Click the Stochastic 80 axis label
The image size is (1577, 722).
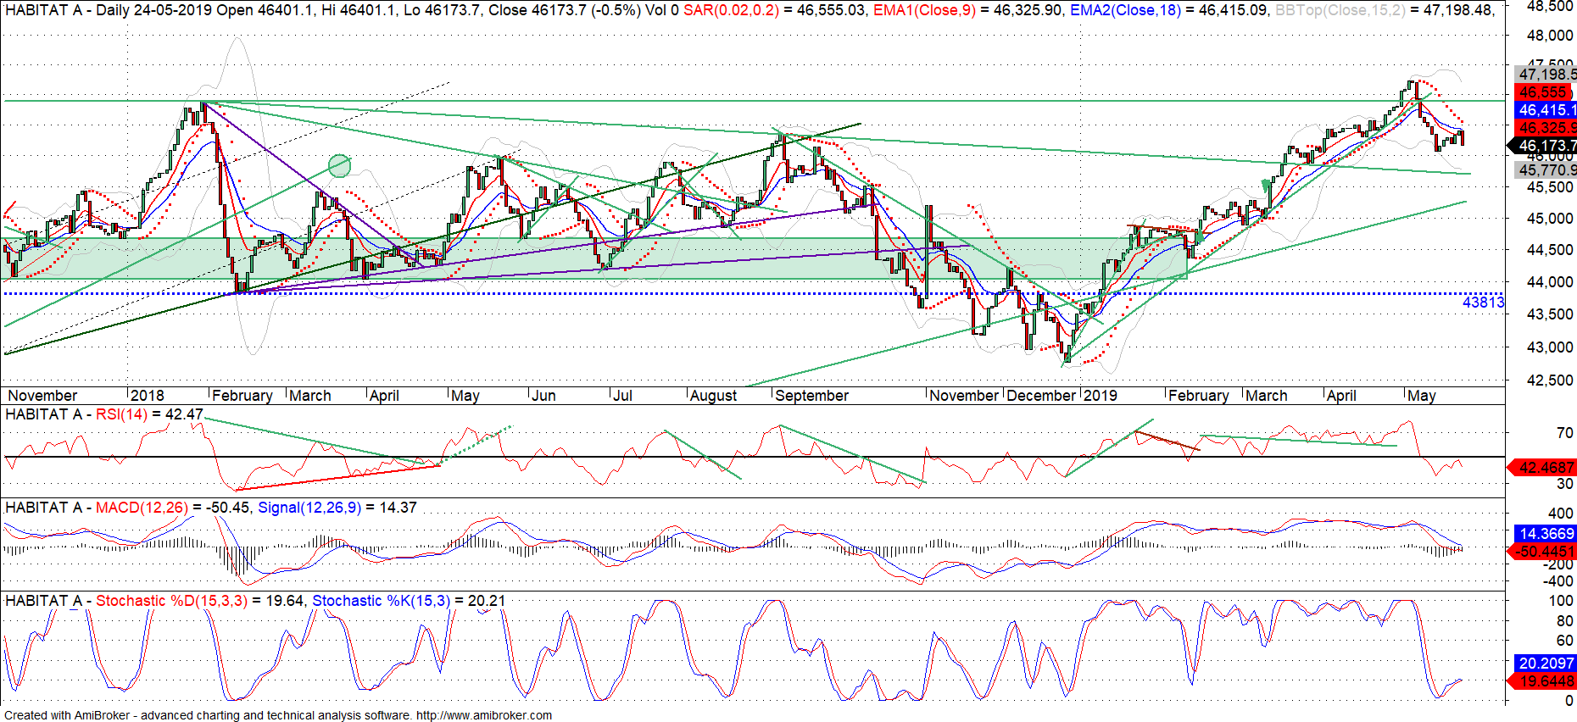pyautogui.click(x=1565, y=621)
